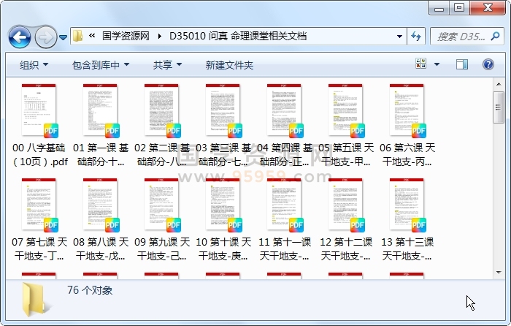Screen dimensions: 511x326
Task: Click the search magnifier icon
Action: pyautogui.click(x=496, y=36)
